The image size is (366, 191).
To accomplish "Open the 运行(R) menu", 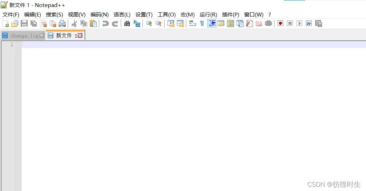I will coord(208,15).
